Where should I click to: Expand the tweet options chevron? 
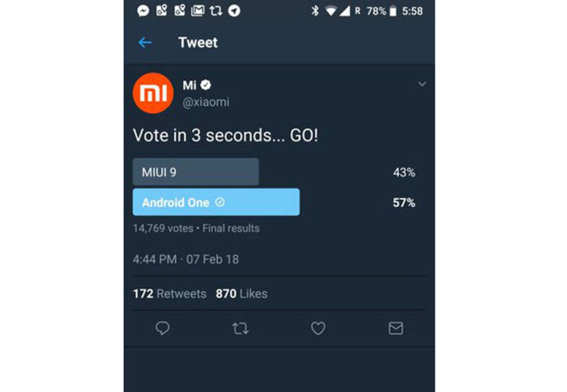click(422, 84)
